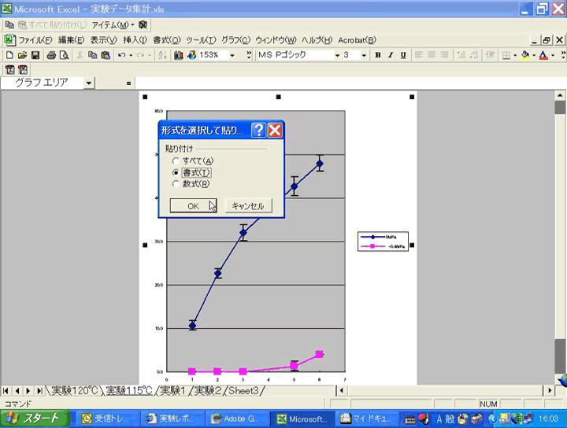
Task: Click the Print icon in toolbar
Action: click(51, 55)
